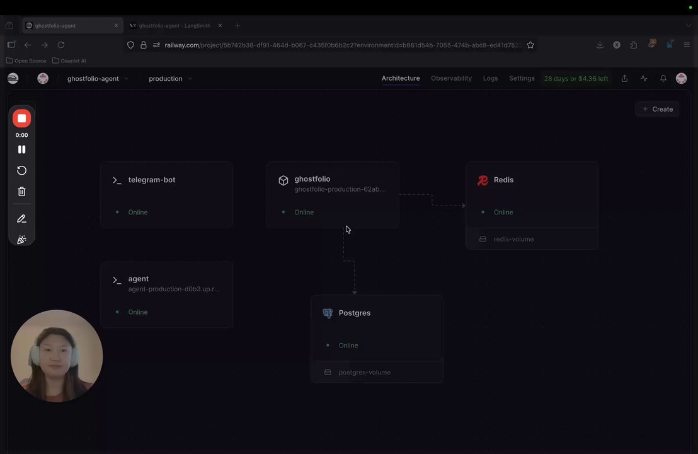Open agent-production domain link
The width and height of the screenshot is (698, 454).
pyautogui.click(x=174, y=289)
